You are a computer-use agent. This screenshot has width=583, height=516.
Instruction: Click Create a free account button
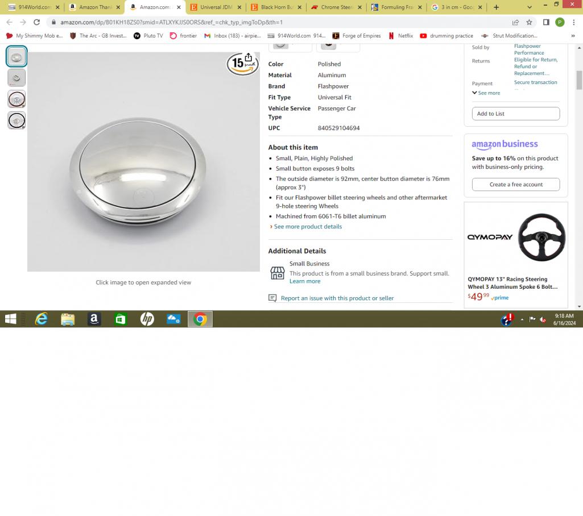[516, 184]
